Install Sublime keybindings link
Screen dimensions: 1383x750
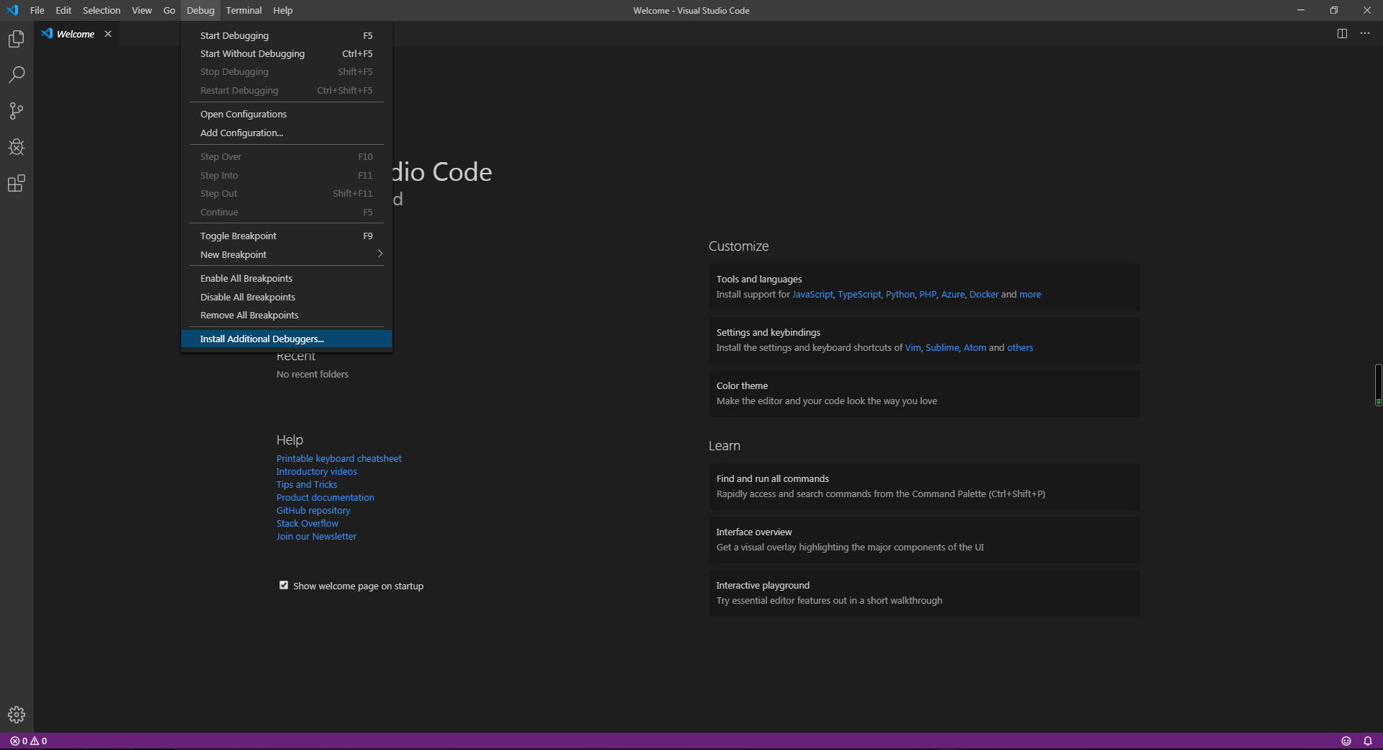coord(942,347)
